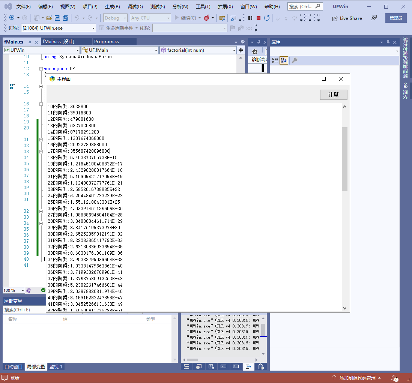Open breakpoints panel icon
This screenshot has width=412, height=383.
point(199,367)
